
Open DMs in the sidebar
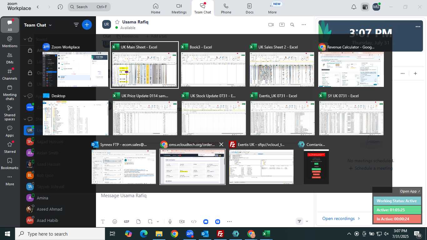tap(10, 58)
